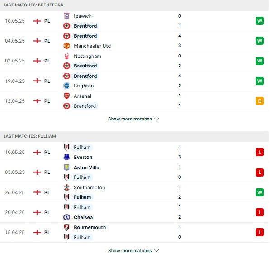Click the Manchester Utd crest icon

point(66,46)
